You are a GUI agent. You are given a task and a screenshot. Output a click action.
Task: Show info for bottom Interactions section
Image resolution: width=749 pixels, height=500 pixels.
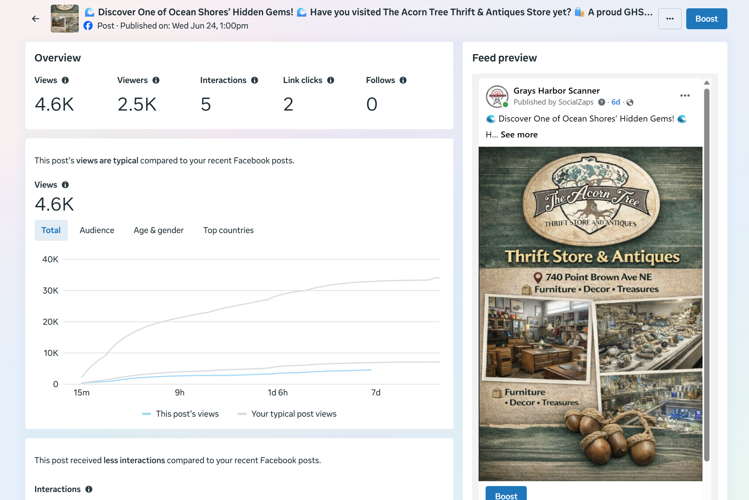(x=89, y=489)
